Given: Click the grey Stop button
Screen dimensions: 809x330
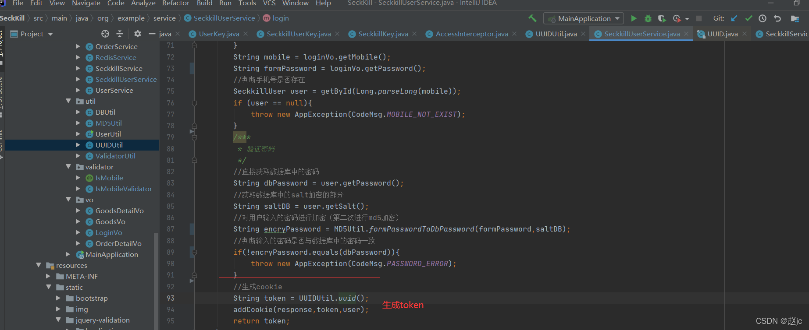Looking at the screenshot, I should [699, 18].
